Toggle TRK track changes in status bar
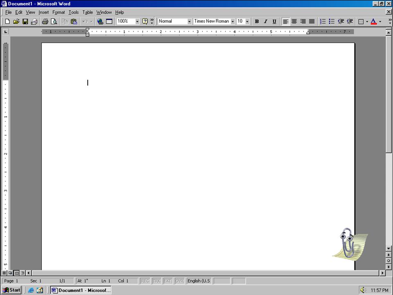The image size is (393, 295). (x=156, y=281)
